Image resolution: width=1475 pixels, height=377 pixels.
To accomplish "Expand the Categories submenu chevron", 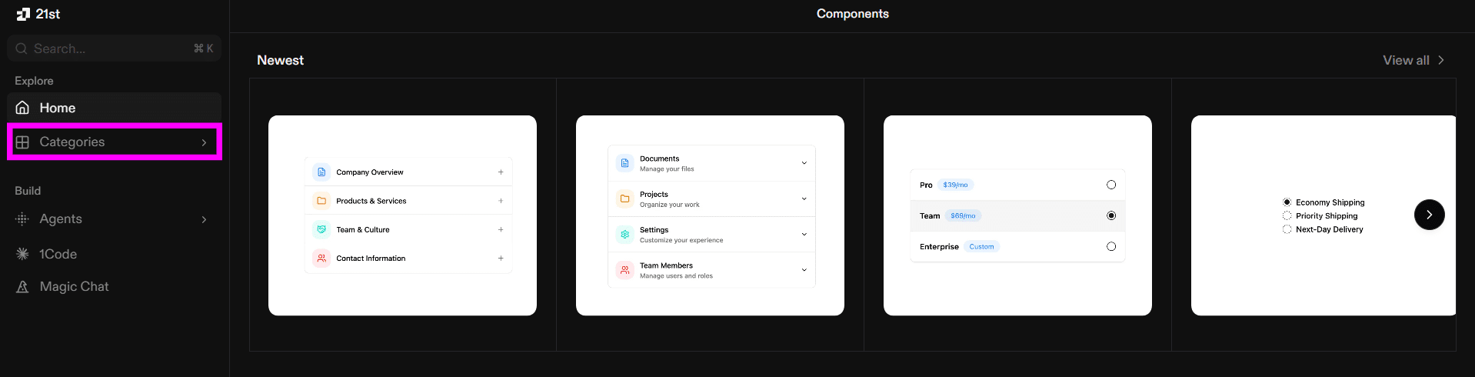I will [204, 142].
